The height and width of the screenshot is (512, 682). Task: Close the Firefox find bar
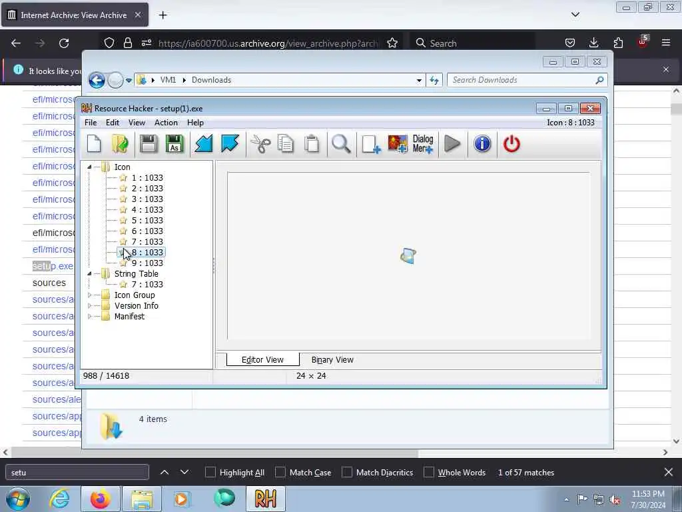point(669,473)
